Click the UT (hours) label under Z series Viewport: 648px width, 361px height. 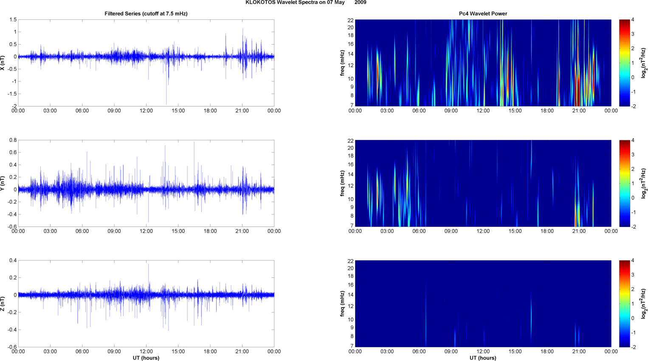(x=146, y=358)
